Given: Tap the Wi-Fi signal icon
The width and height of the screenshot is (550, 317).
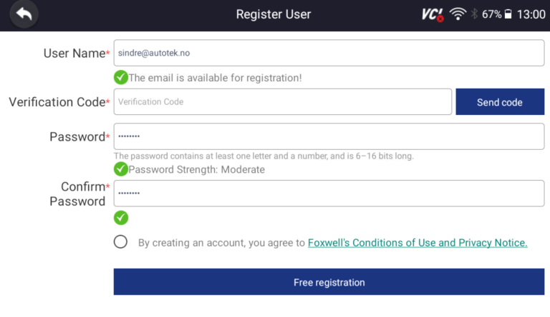Looking at the screenshot, I should click(458, 14).
